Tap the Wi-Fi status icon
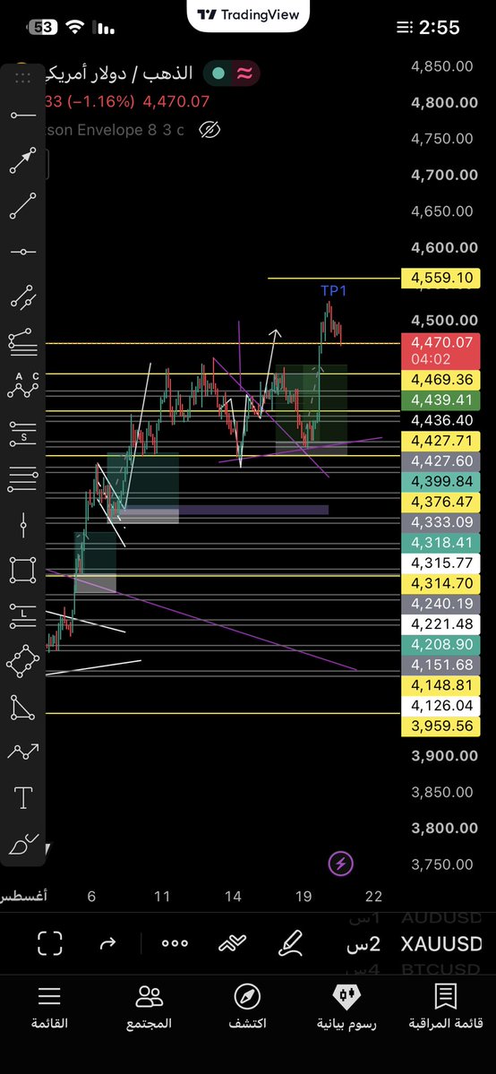The image size is (496, 1074). [74, 28]
